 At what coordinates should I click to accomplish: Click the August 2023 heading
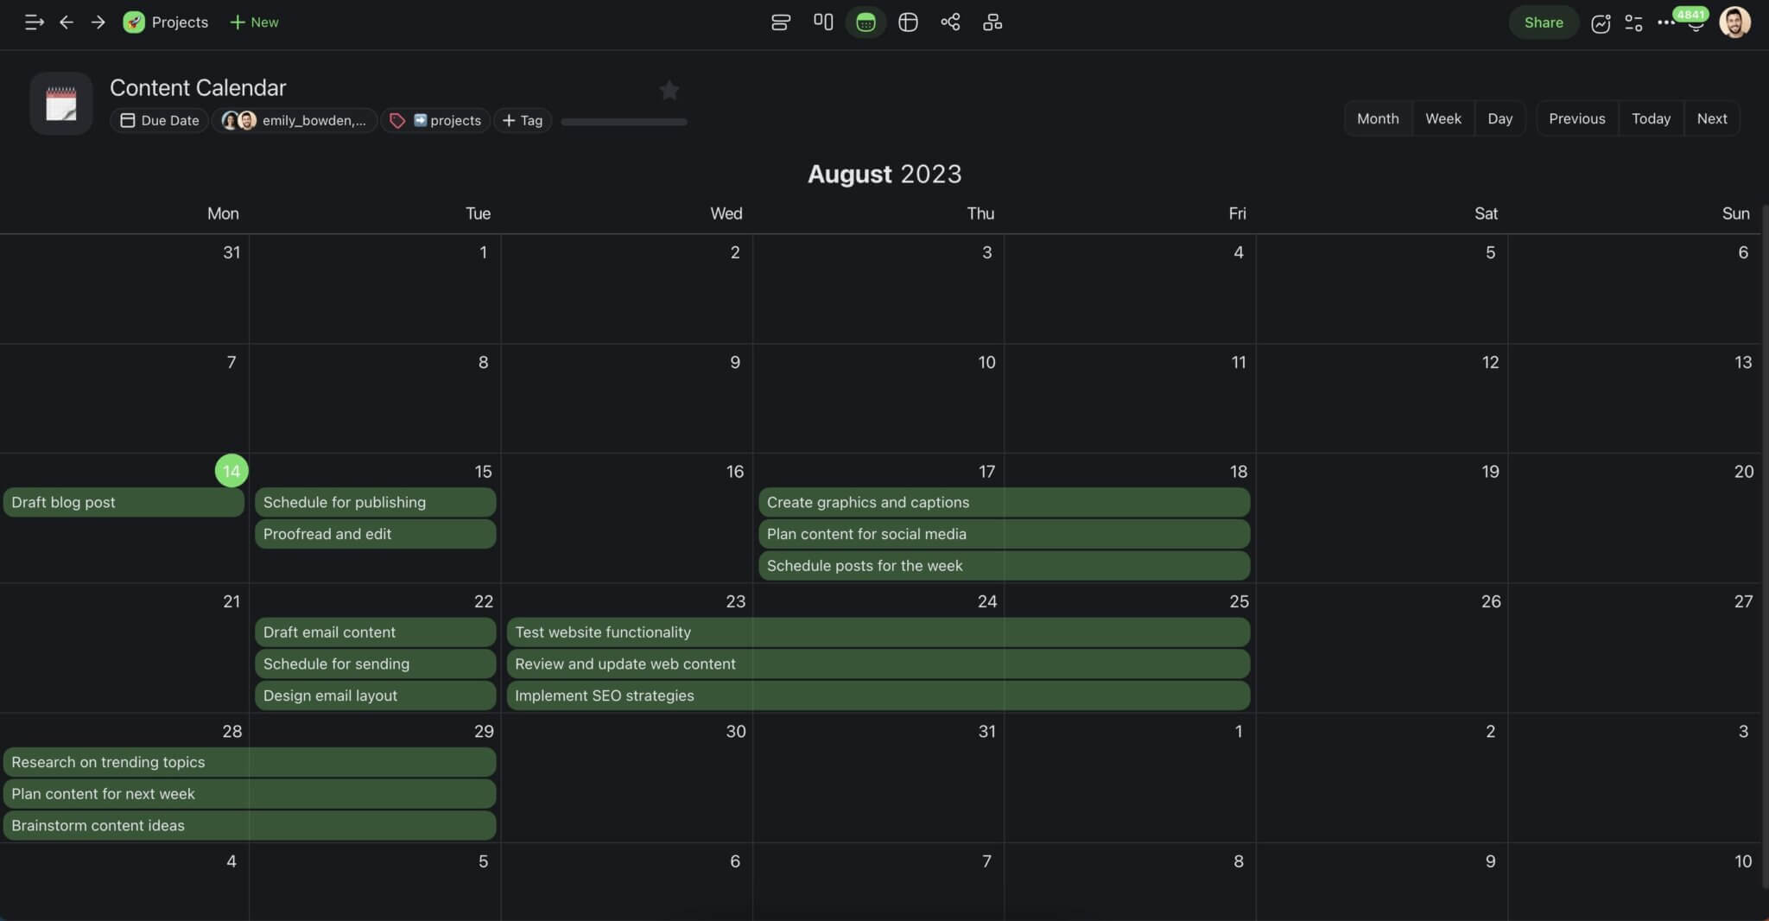point(884,174)
